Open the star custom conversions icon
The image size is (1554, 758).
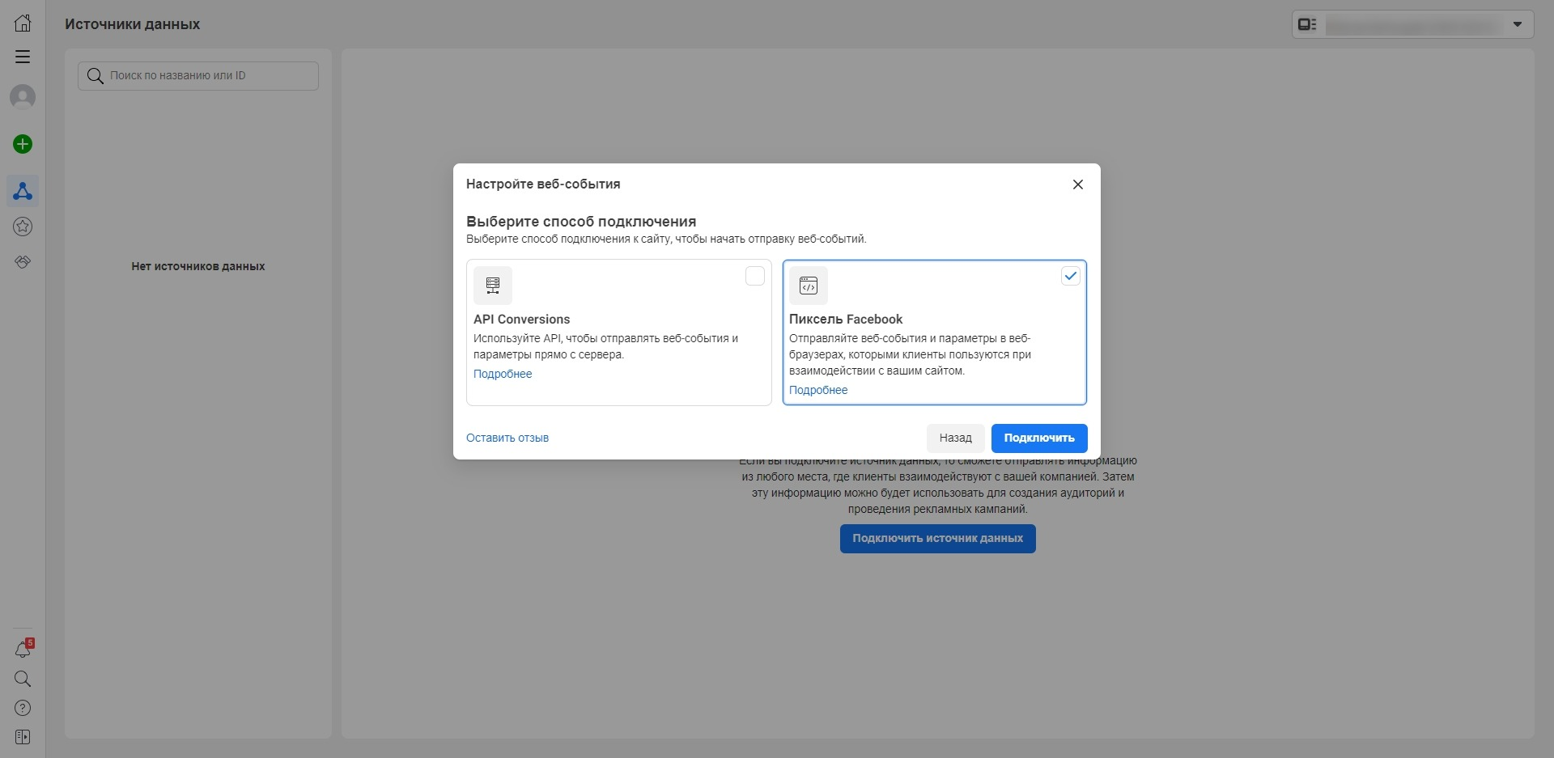pos(23,227)
